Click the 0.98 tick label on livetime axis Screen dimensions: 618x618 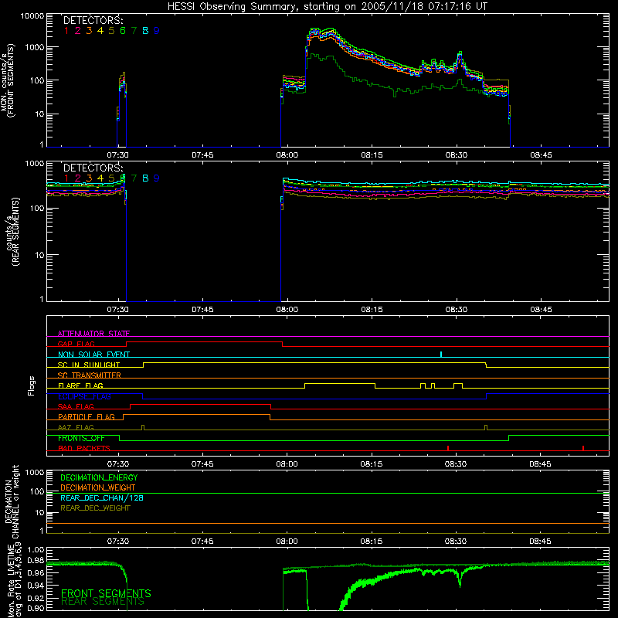click(x=36, y=560)
